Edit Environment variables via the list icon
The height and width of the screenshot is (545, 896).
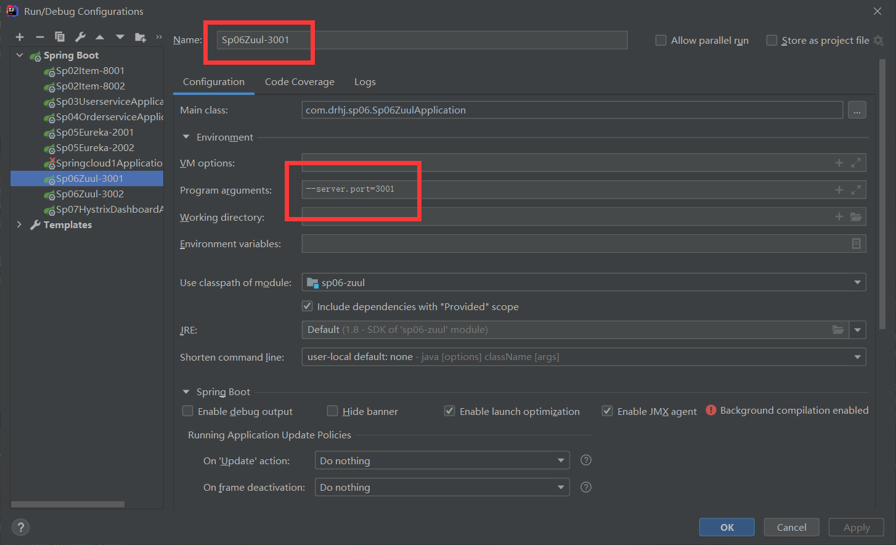856,244
